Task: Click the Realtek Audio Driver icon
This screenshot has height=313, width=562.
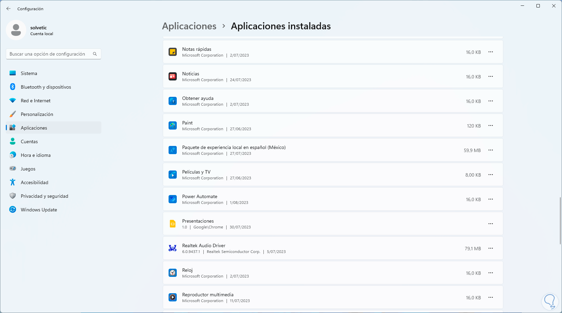Action: click(x=173, y=248)
